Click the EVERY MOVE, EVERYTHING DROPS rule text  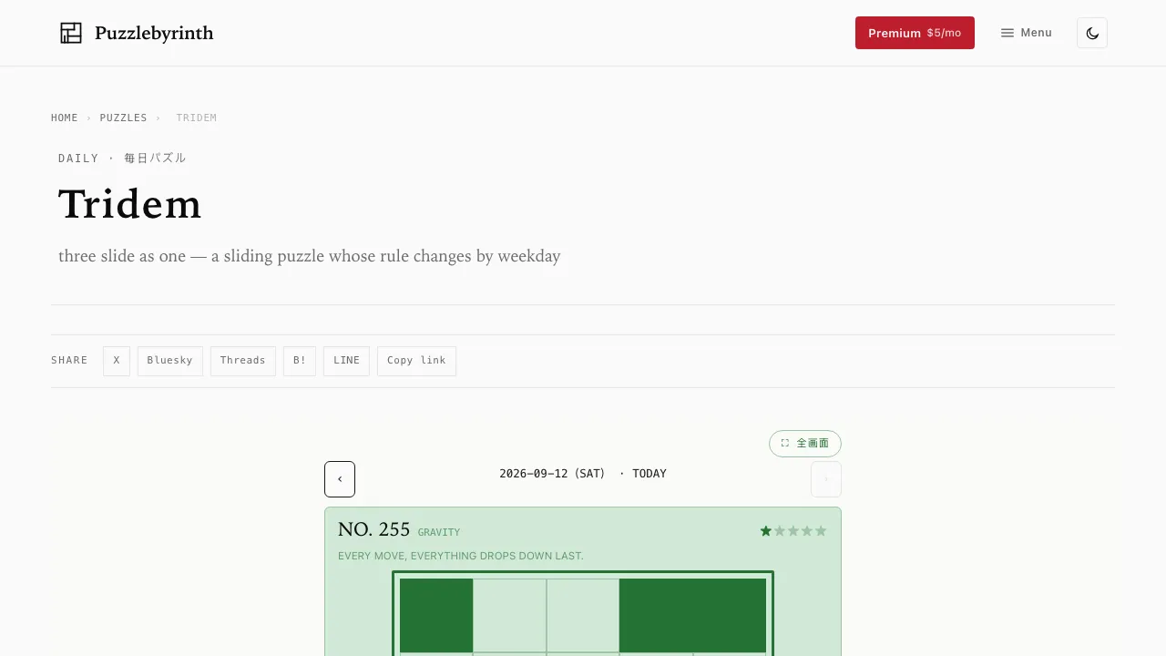point(461,556)
